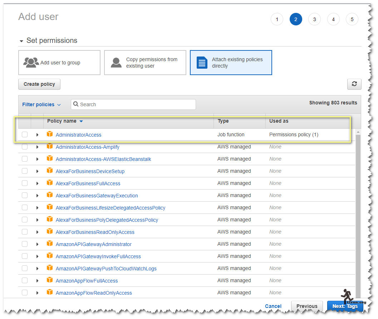378x319 pixels.
Task: Click the policy icon beside AlexaForBusinessPolyDelegatedAccessPolicy
Action: [50, 219]
